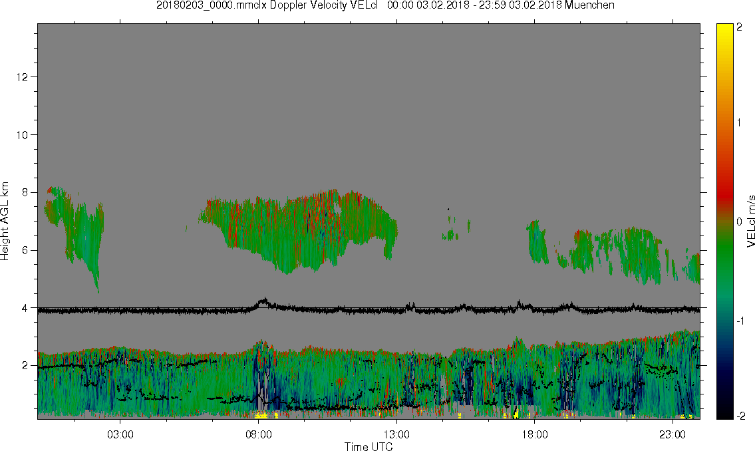755x451 pixels.
Task: Click the '03:00' time axis label
Action: pyautogui.click(x=120, y=434)
